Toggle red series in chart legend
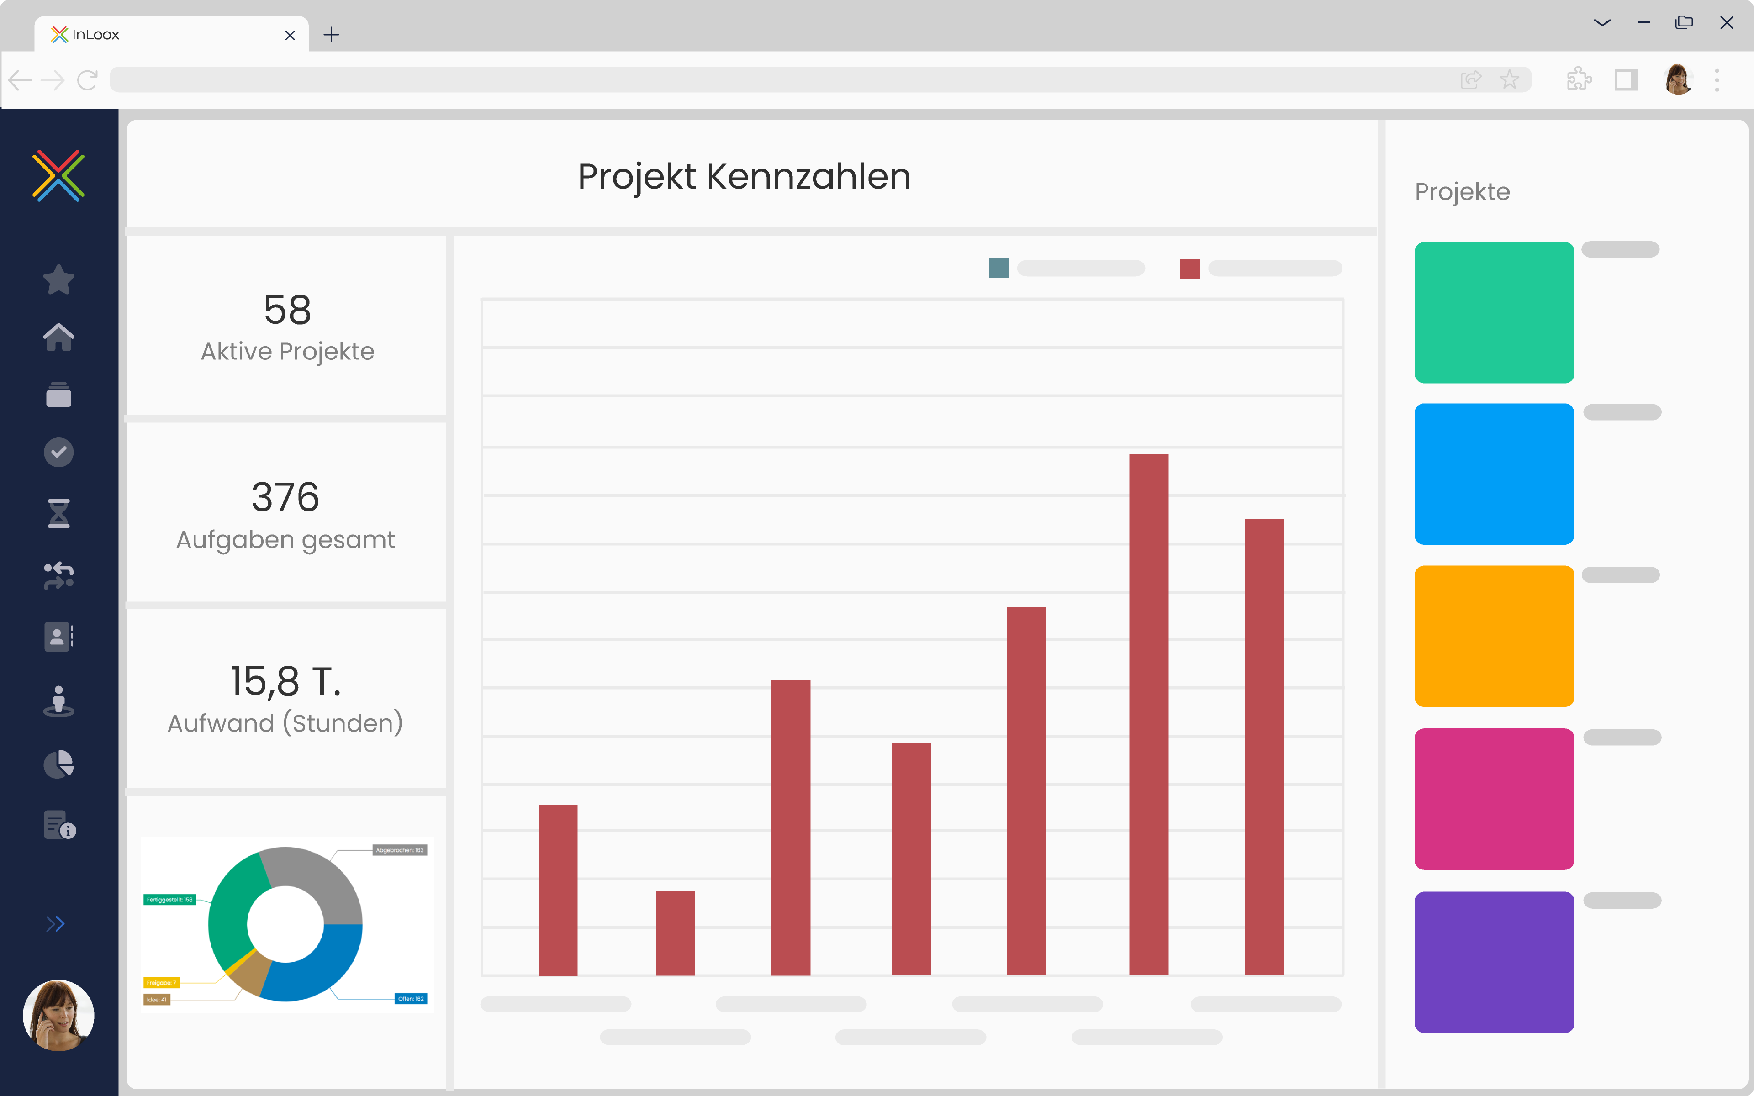1754x1096 pixels. click(1189, 269)
